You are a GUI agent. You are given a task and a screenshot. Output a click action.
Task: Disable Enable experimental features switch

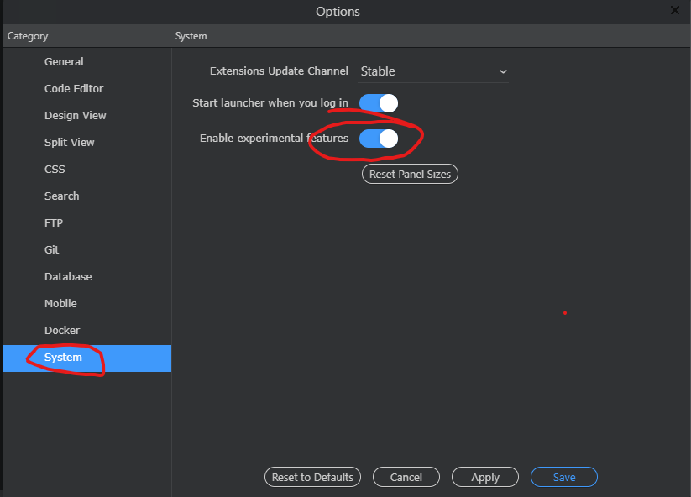point(379,139)
